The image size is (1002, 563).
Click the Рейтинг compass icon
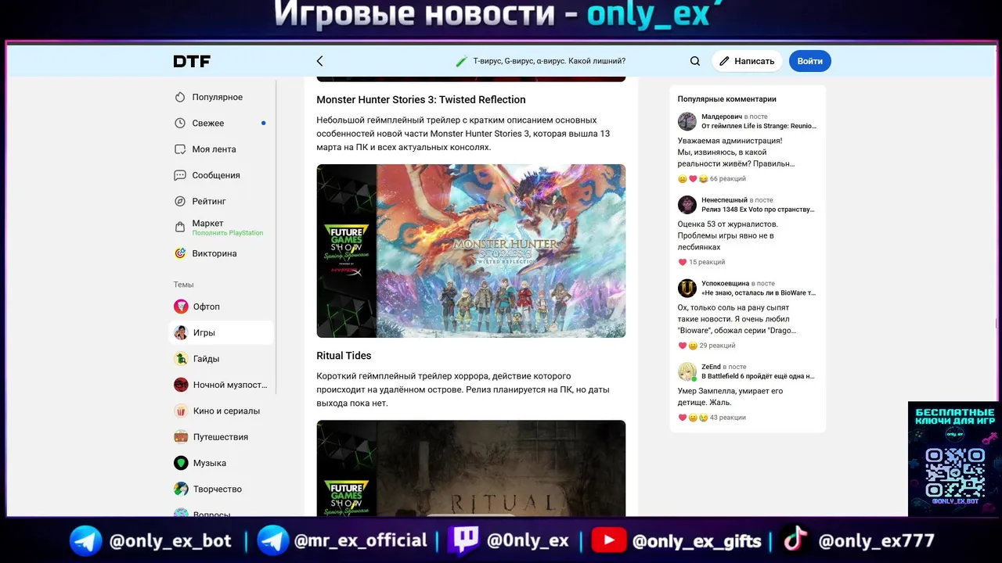(x=180, y=201)
